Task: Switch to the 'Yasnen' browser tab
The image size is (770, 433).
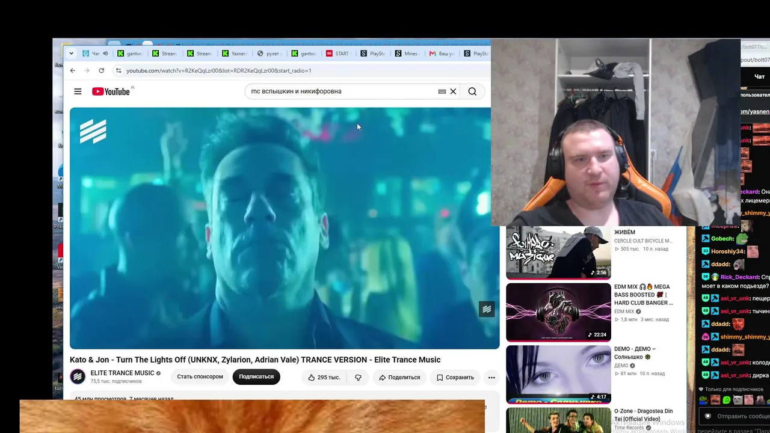Action: [233, 54]
